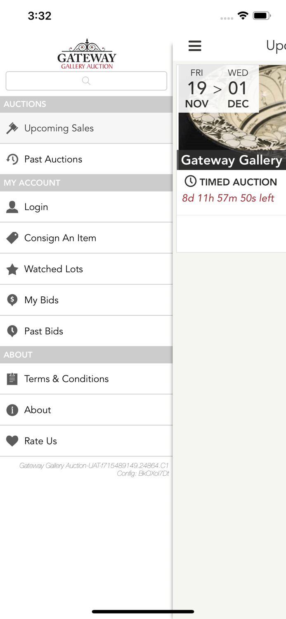The height and width of the screenshot is (619, 286).
Task: Tap the Gateway Gallery Auction logo
Action: tap(86, 53)
